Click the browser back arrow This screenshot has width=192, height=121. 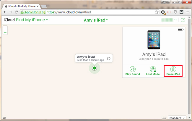(x=5, y=12)
